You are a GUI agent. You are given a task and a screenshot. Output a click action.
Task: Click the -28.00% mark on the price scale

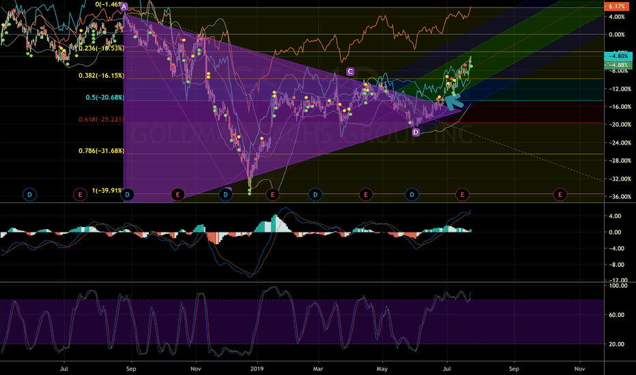tap(620, 161)
